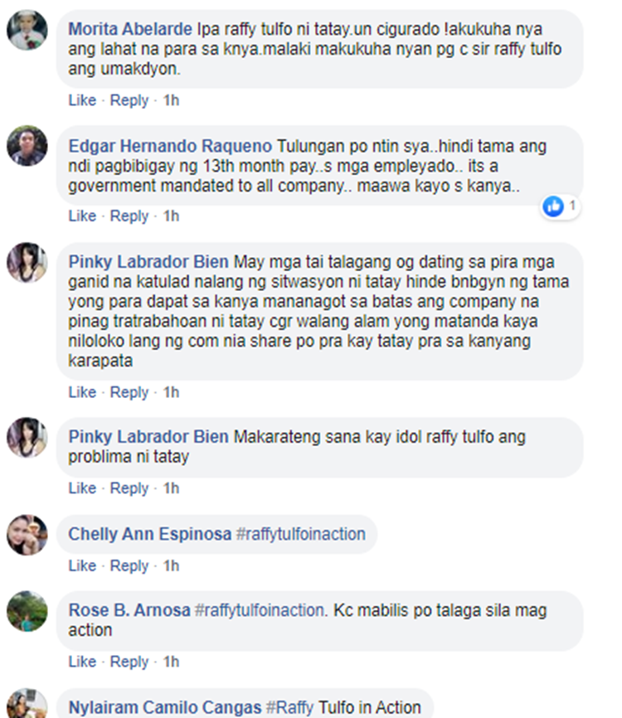622x718 pixels.
Task: Click the #raffytulfoinaction hashtag in Rose's comment
Action: click(x=261, y=610)
